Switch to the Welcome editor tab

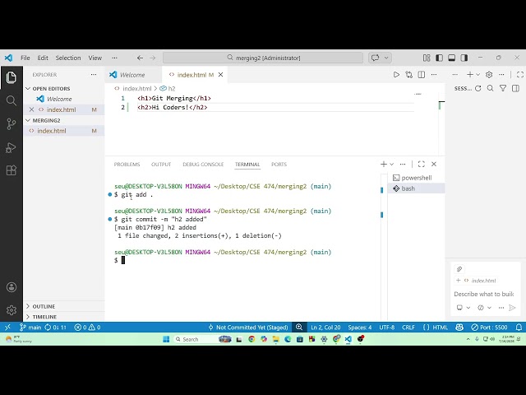click(x=133, y=75)
